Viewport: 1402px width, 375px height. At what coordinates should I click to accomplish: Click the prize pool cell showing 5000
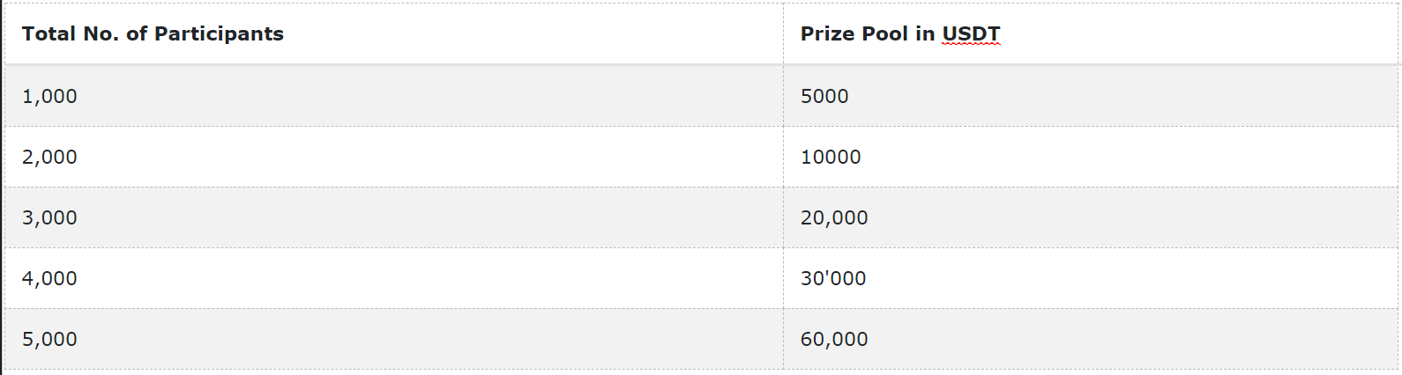pyautogui.click(x=1092, y=96)
